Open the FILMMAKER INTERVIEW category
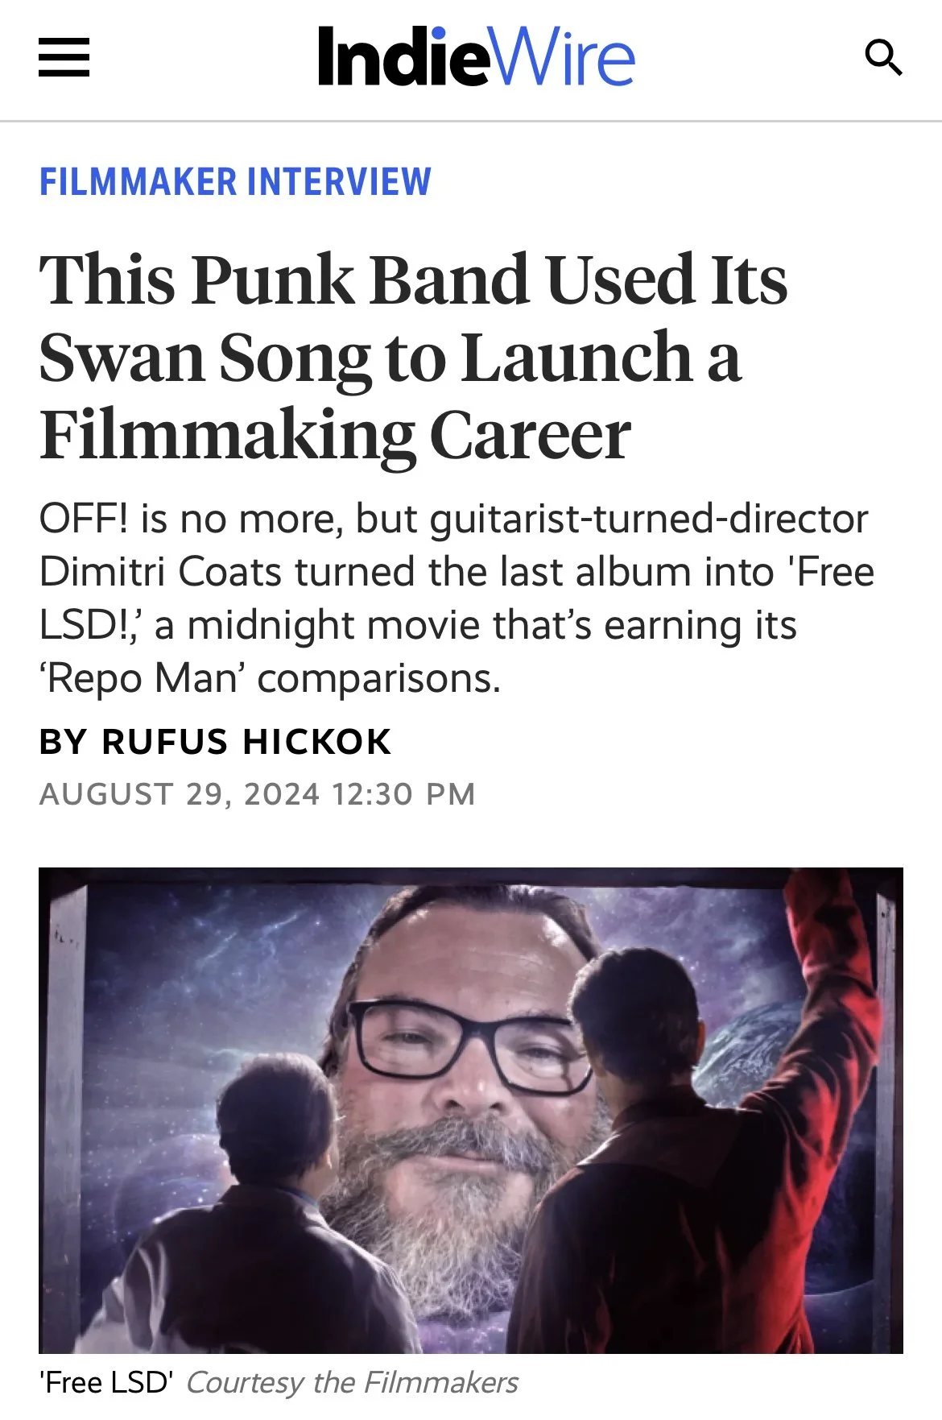 click(x=235, y=181)
